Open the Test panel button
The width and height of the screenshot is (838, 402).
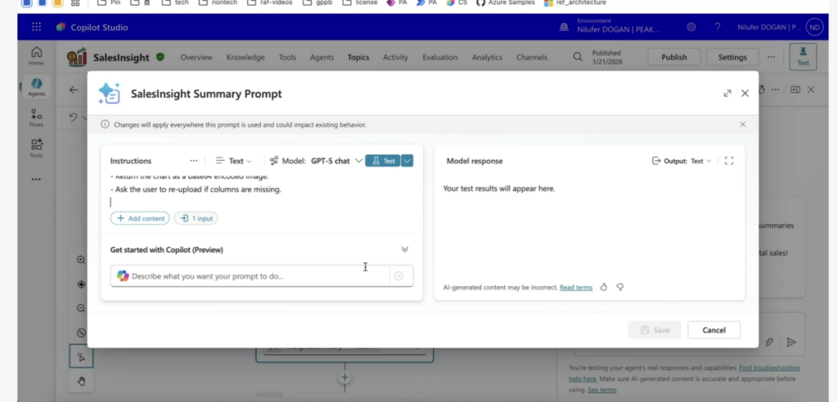tap(803, 56)
